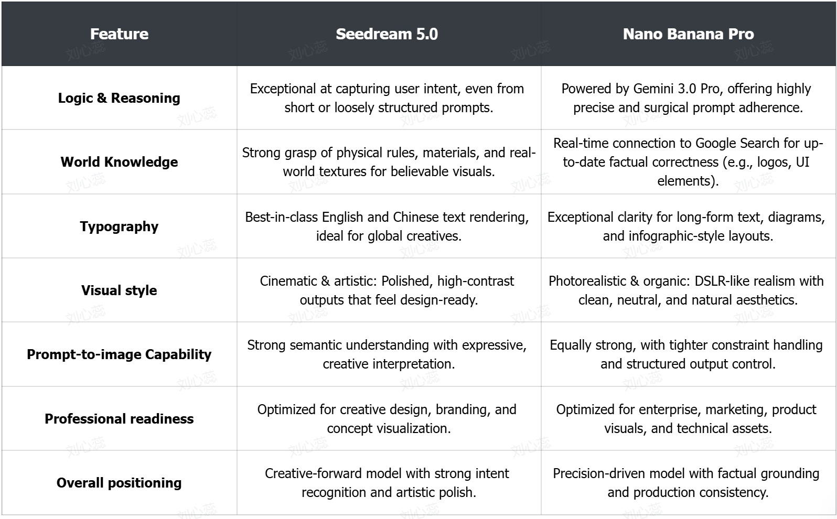Click the "Cinematic & artistic" description cell
The image size is (837, 519).
(388, 290)
